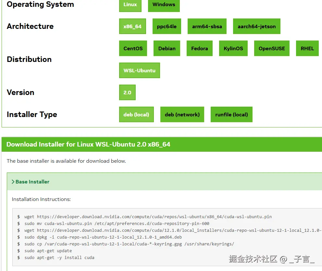Click the Base Installer chevron arrow
The height and width of the screenshot is (271, 322).
(x=13, y=182)
